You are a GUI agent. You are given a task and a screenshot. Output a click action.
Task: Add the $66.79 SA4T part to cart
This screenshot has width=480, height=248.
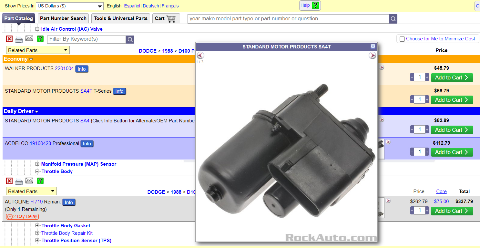tap(452, 100)
